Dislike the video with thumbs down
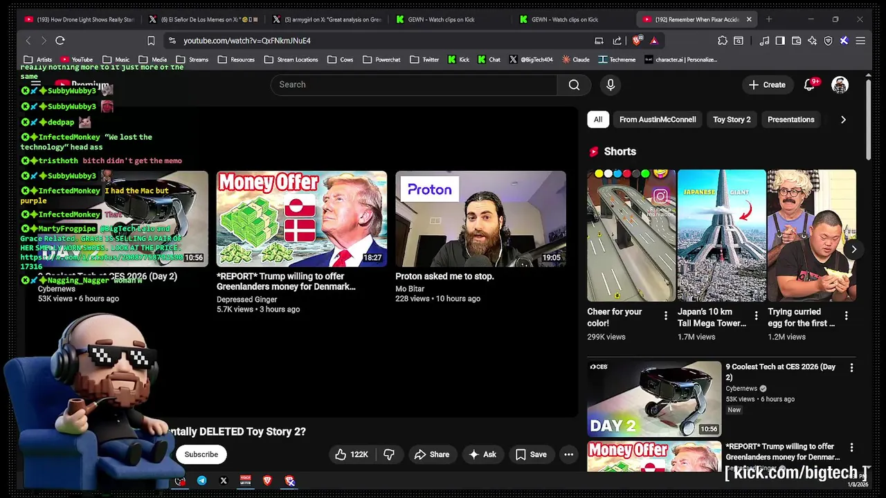886x498 pixels. (x=389, y=454)
